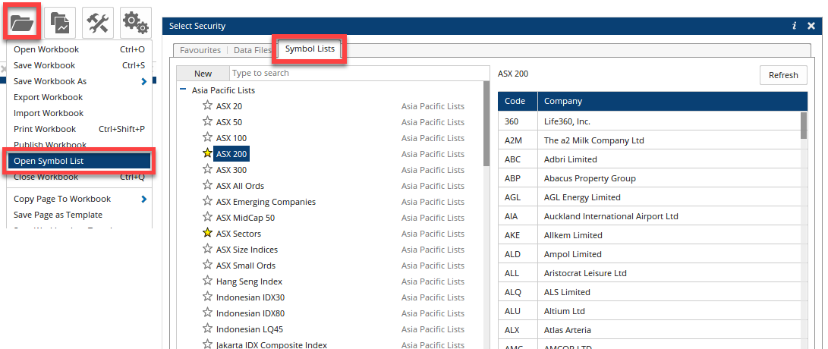This screenshot has height=349, width=828.
Task: Click the company table scrollbar thumb
Action: click(804, 125)
